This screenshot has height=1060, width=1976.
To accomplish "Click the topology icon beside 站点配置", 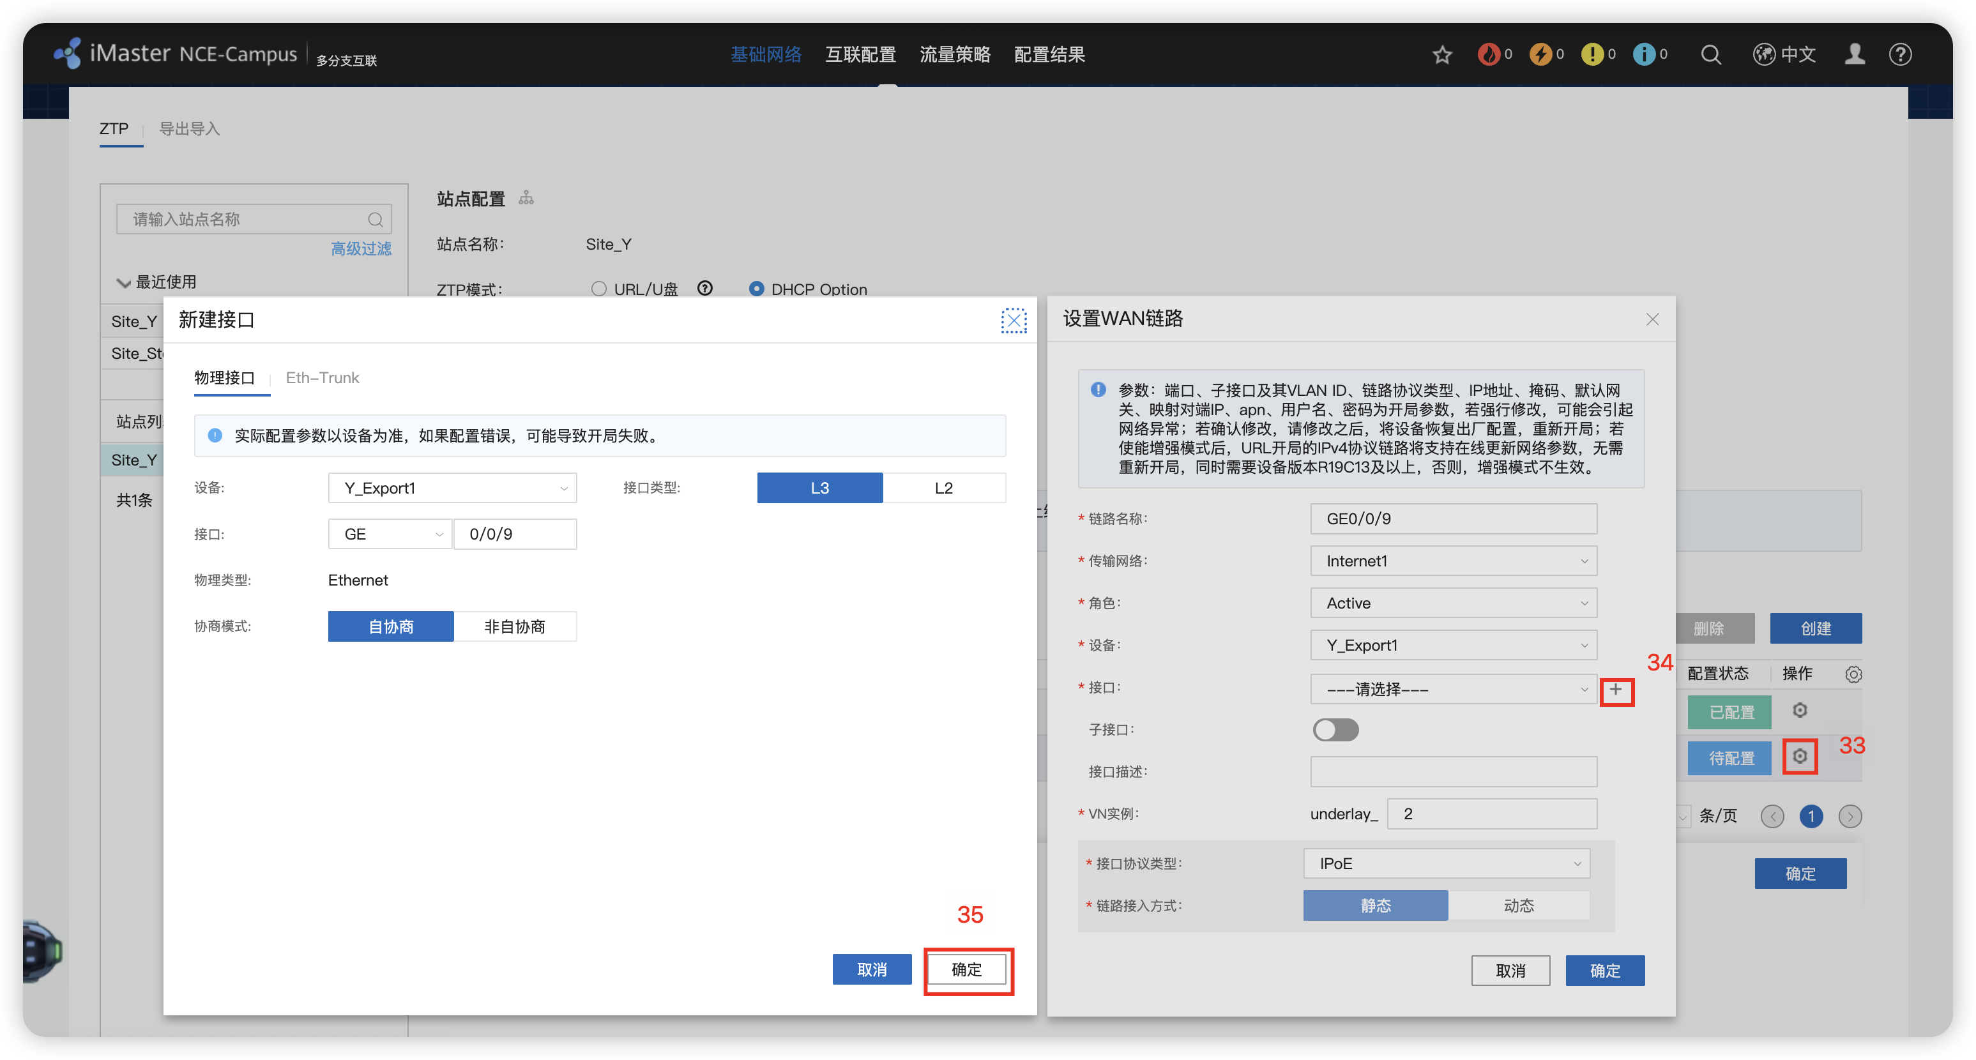I will tap(526, 199).
